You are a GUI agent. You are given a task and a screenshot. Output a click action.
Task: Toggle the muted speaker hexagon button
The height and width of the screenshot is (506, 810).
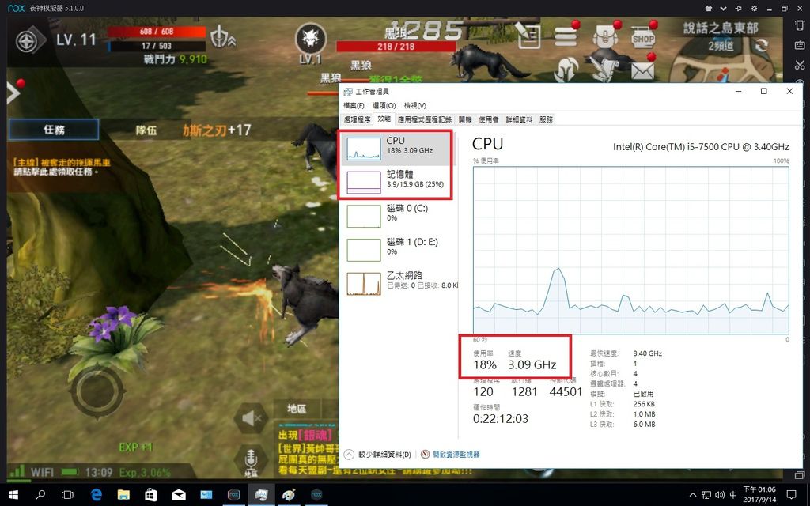pyautogui.click(x=251, y=417)
